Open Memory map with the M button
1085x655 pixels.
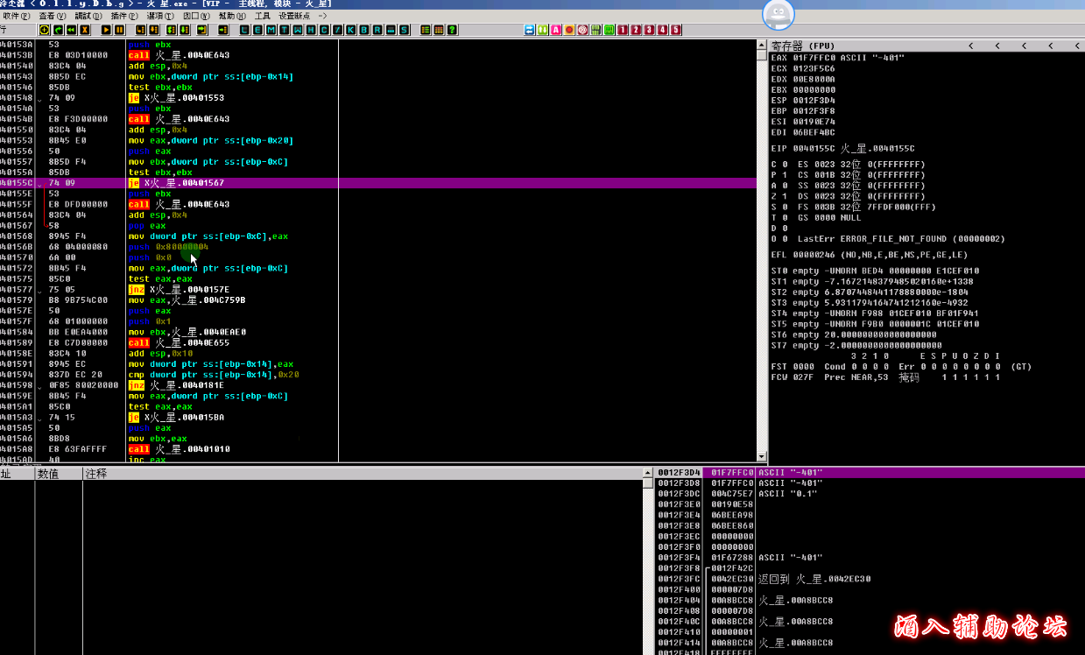[271, 30]
